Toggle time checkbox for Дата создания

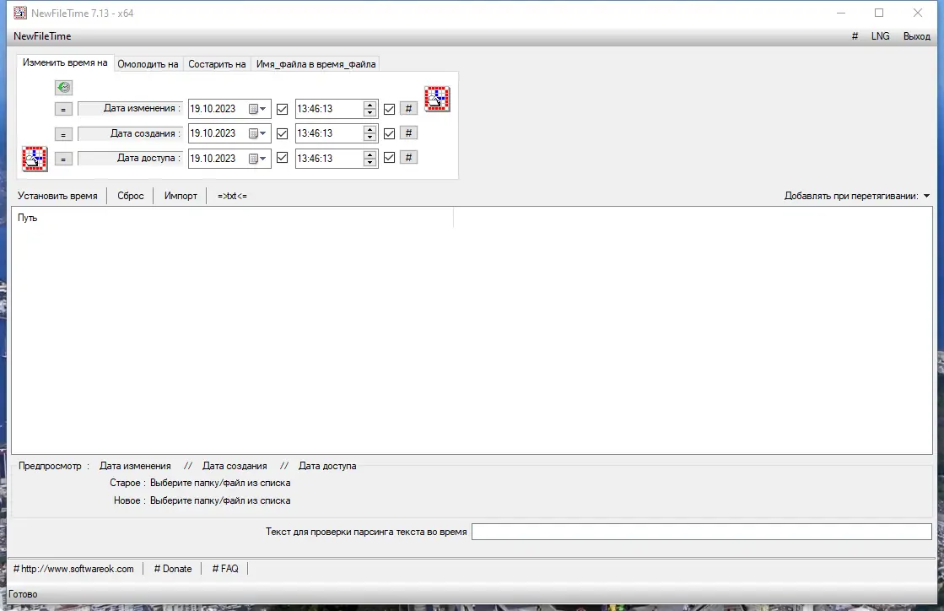(x=389, y=133)
